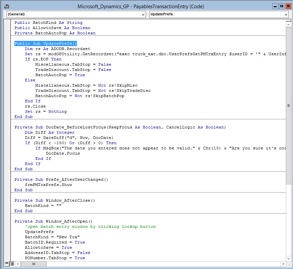Click the highlighted 'Public Sub UpdatePrefs()' line
293x269 pixels.
(46, 43)
